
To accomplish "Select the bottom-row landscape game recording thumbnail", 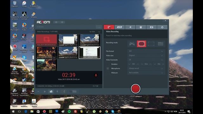I will (x=46, y=65).
